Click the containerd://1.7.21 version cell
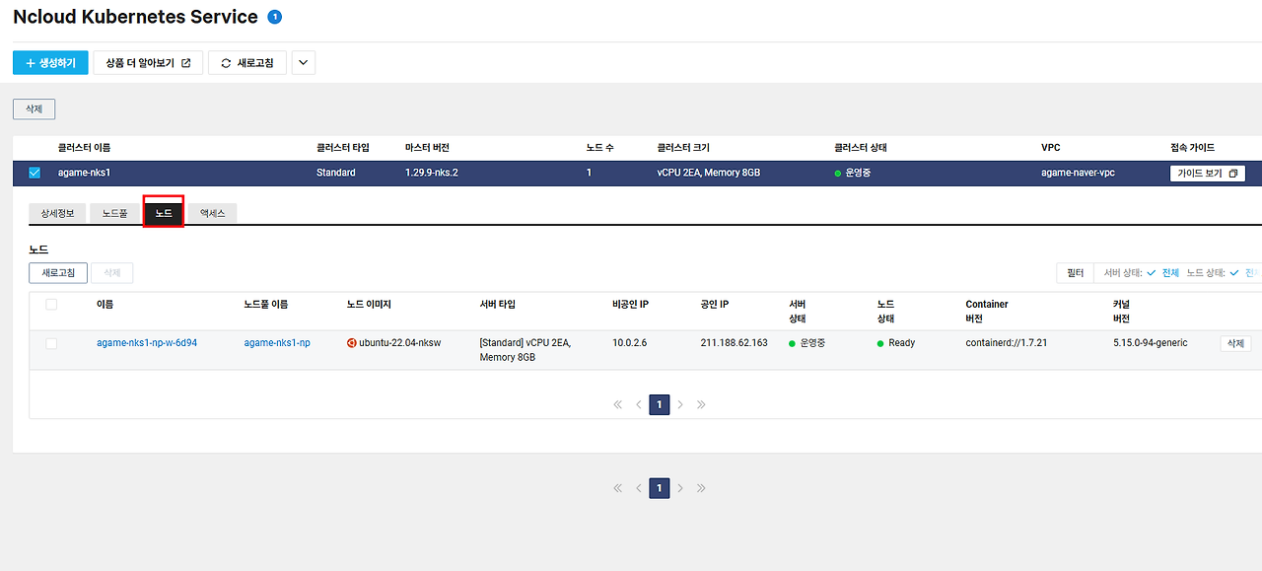The height and width of the screenshot is (571, 1262). click(x=1006, y=343)
